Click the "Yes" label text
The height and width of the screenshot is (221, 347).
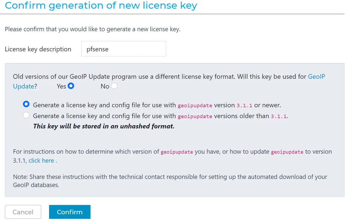tap(61, 86)
